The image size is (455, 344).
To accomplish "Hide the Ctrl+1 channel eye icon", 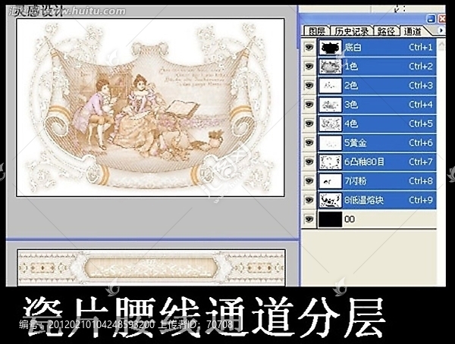I will (x=309, y=47).
